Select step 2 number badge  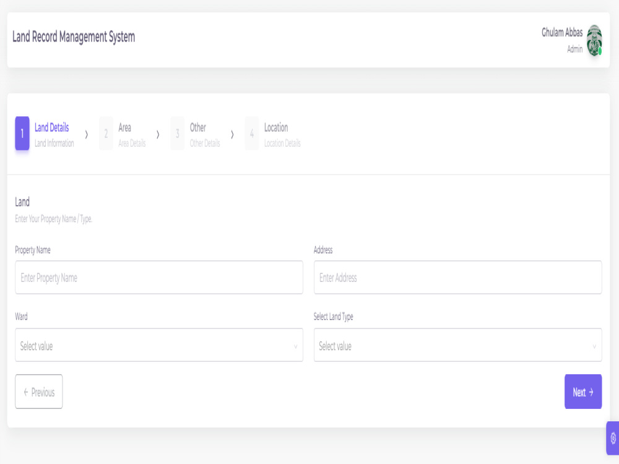106,134
